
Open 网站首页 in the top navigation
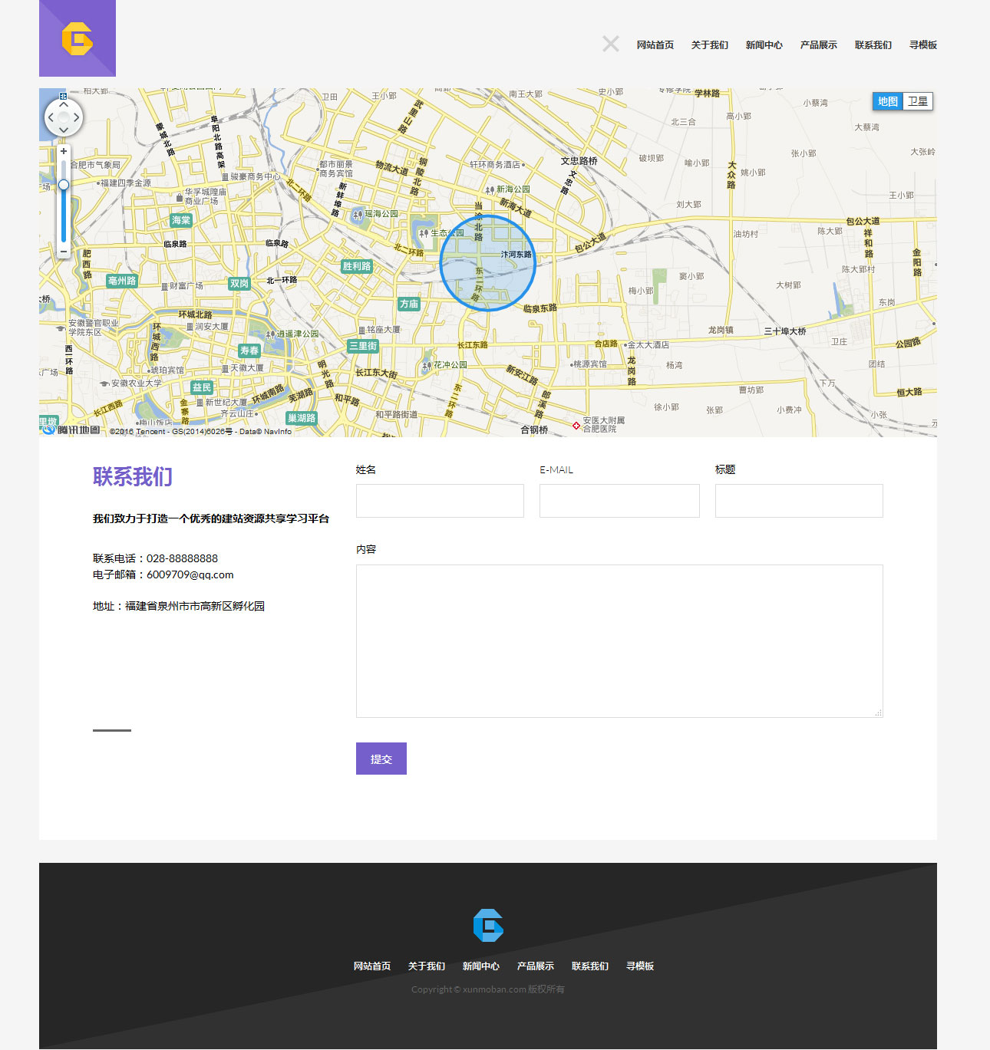click(655, 45)
